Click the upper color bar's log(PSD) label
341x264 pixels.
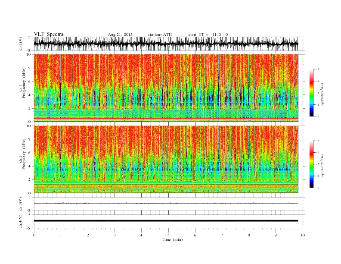[x=322, y=94]
